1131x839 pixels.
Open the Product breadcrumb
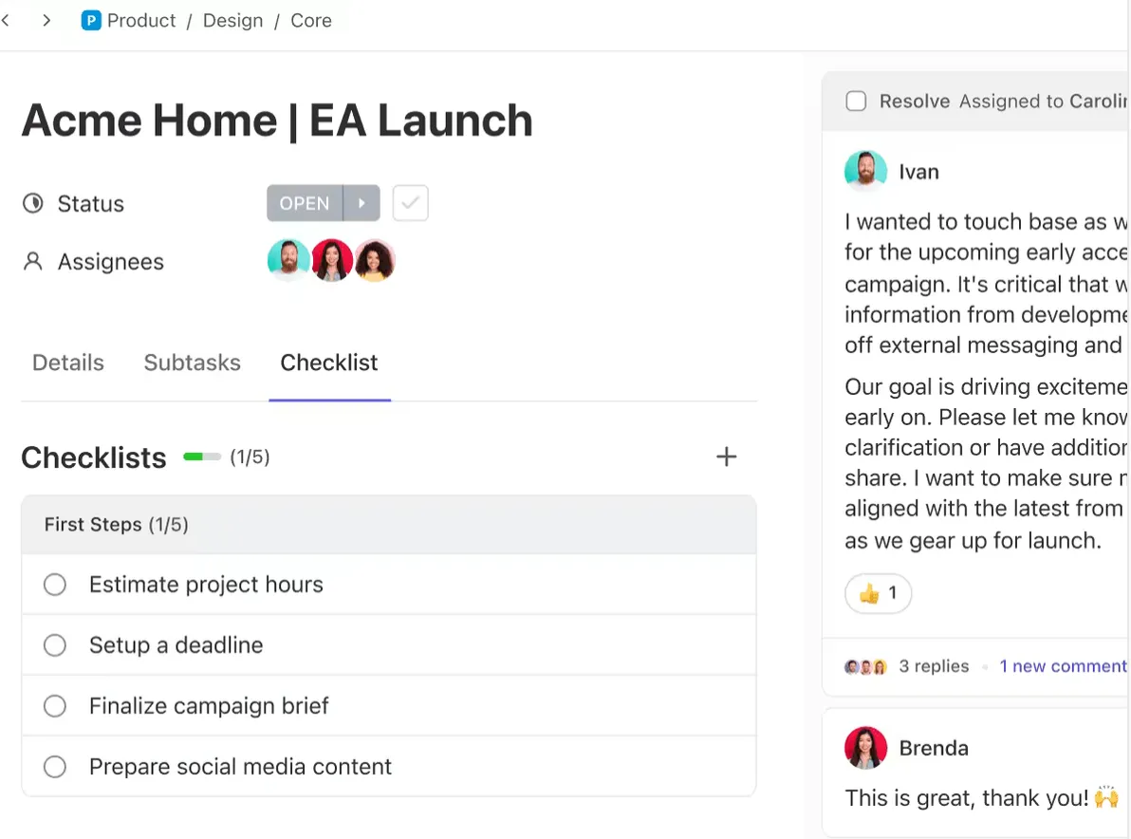(x=141, y=20)
